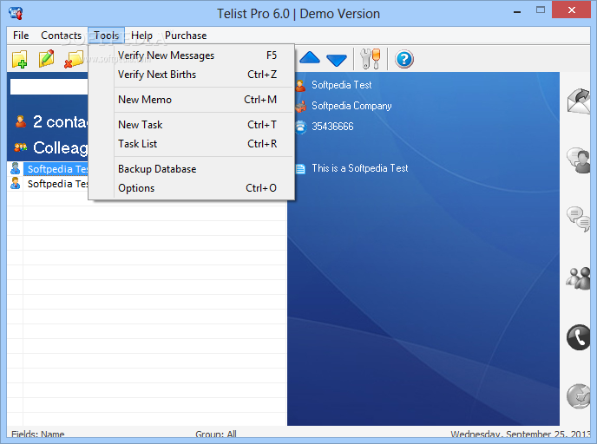Click the Group: All status bar entry
The height and width of the screenshot is (444, 597).
[216, 434]
